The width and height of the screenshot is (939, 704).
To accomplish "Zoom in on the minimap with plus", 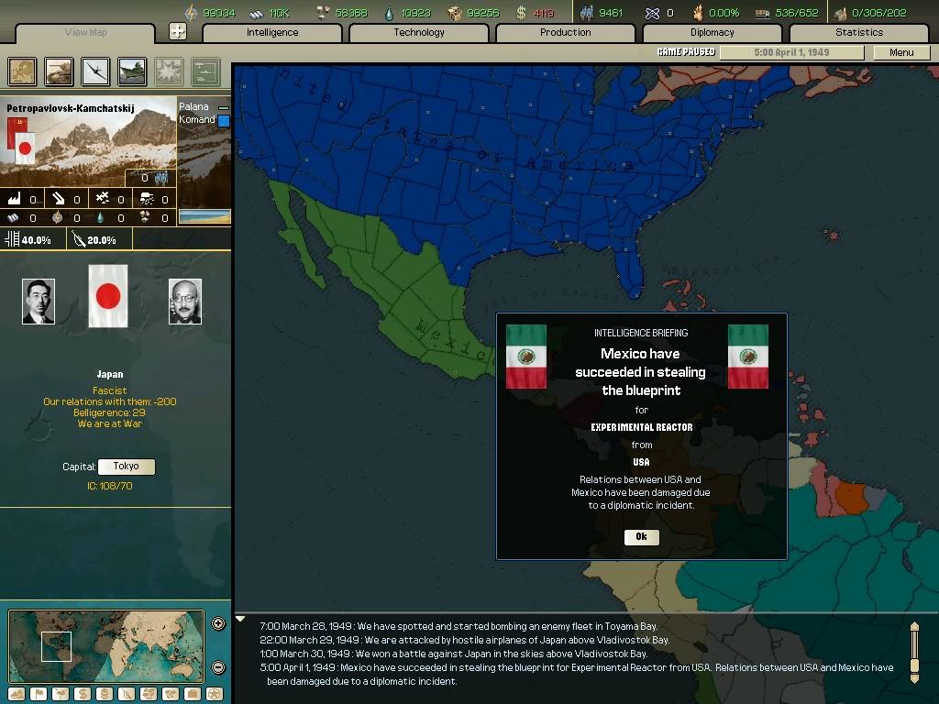I will click(x=218, y=624).
